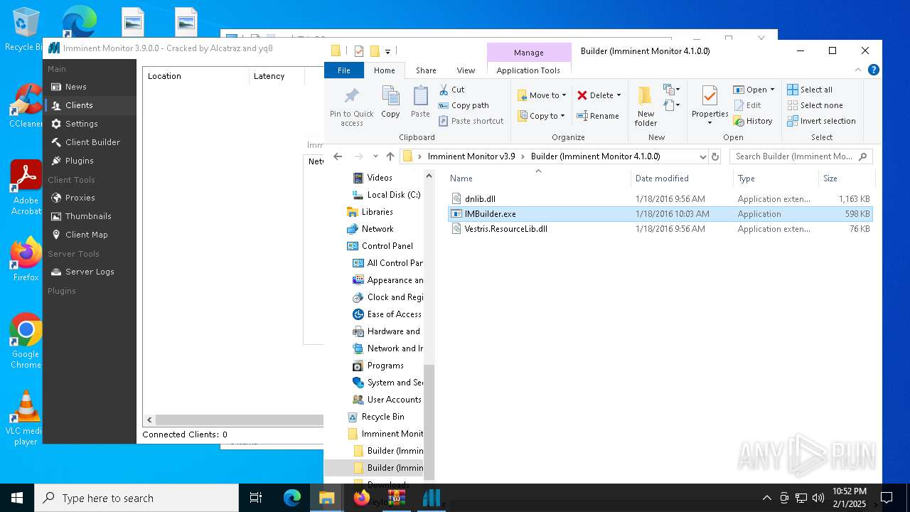Click Invert selection in ribbon
Screen dimensions: 910x512
click(821, 121)
